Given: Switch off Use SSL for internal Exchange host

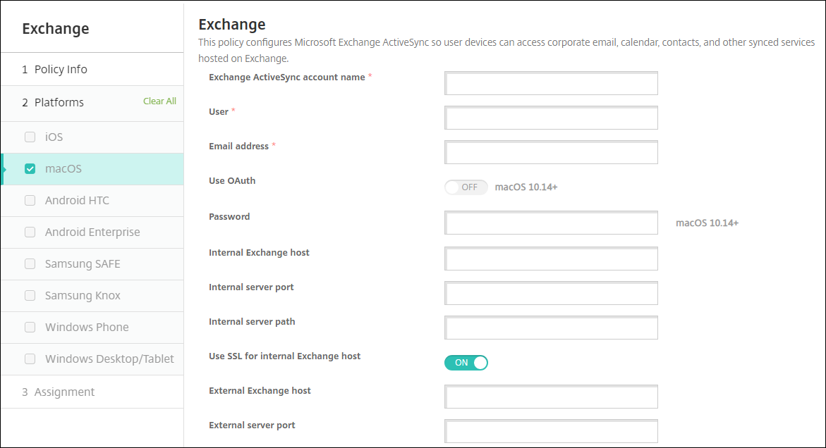Looking at the screenshot, I should pos(466,363).
